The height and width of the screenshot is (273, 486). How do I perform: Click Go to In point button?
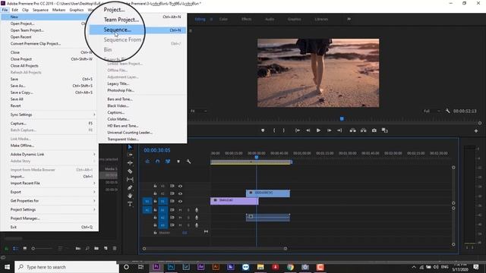click(298, 130)
